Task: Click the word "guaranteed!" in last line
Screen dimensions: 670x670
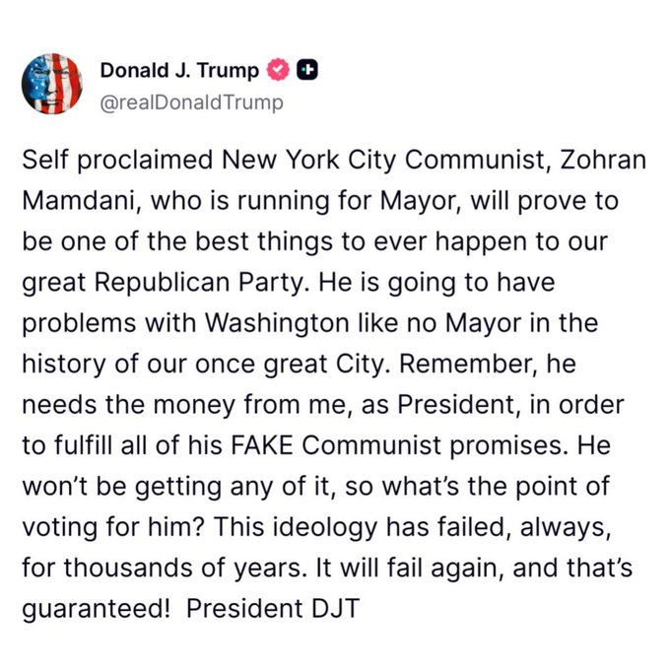Action: (95, 606)
